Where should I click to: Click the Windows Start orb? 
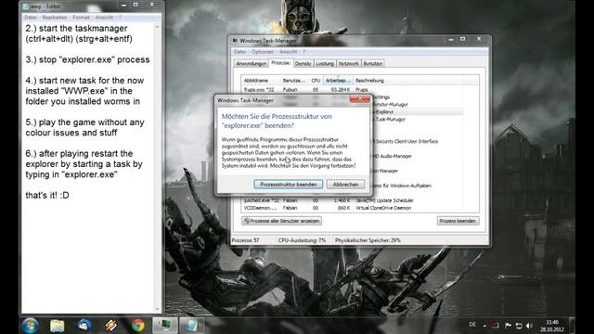pos(30,326)
